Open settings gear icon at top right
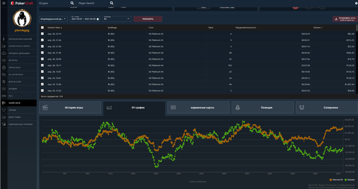358x189 pixels. click(x=356, y=4)
